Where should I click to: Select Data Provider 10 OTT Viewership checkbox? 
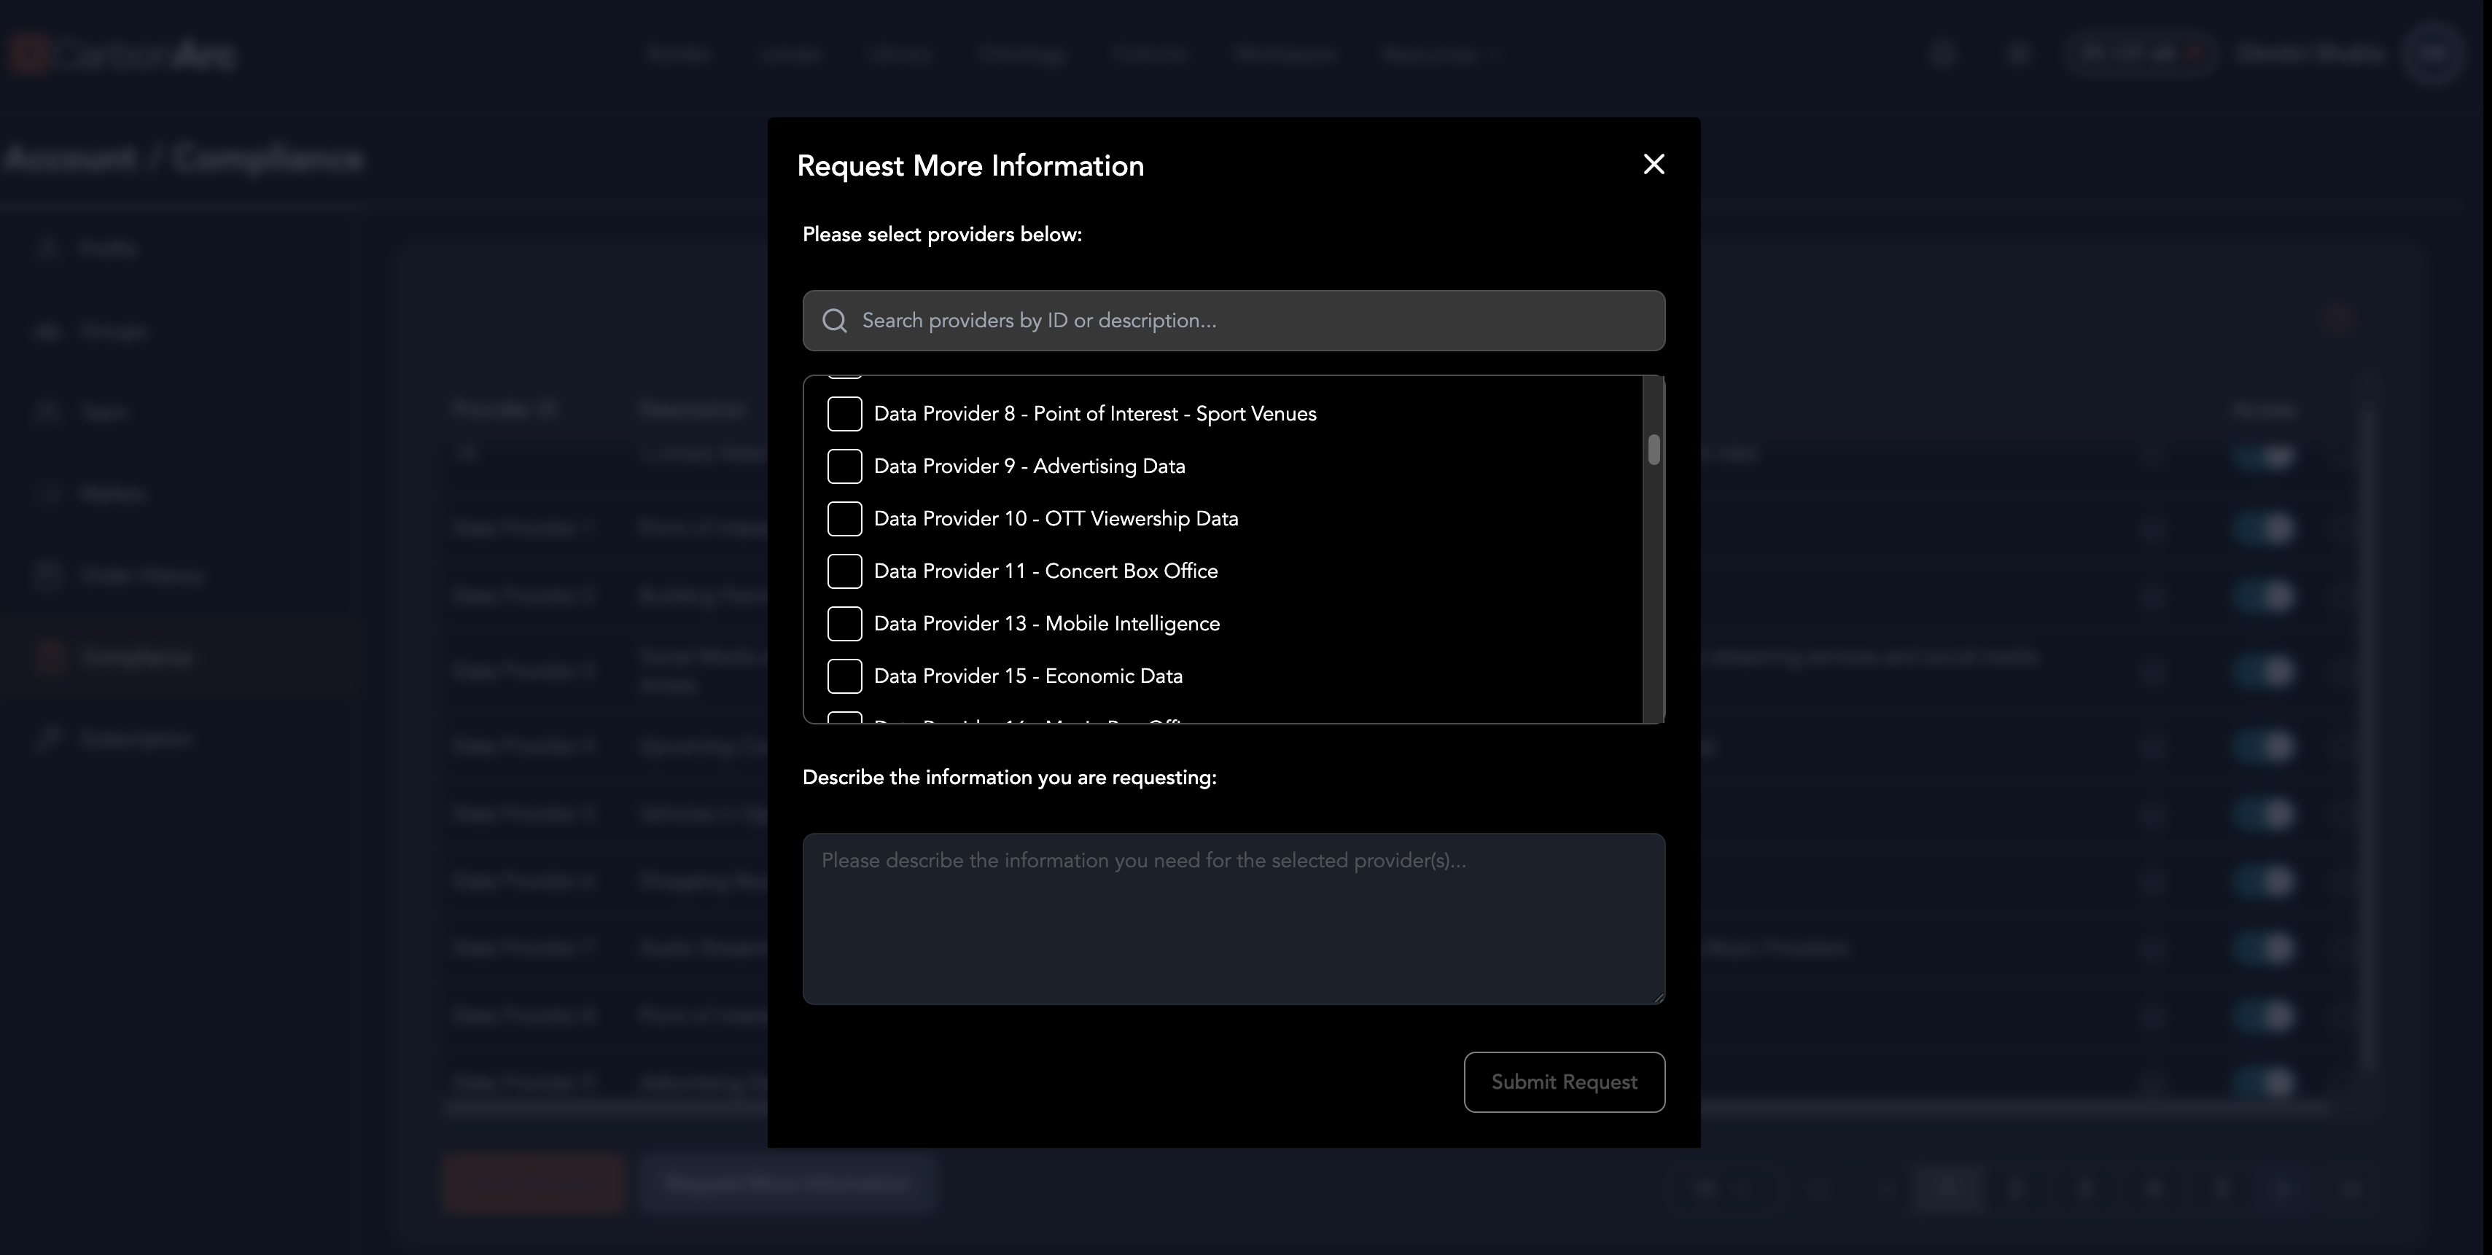[x=844, y=519]
